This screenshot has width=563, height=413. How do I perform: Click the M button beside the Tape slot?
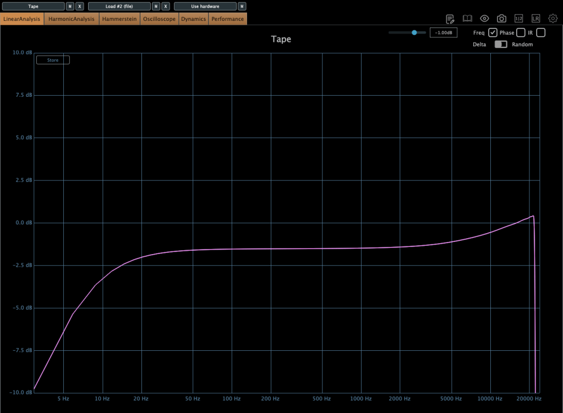tap(70, 7)
